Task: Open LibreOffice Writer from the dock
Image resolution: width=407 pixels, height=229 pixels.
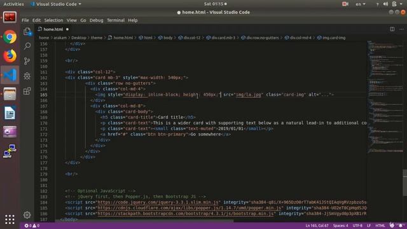Action: [x=10, y=113]
